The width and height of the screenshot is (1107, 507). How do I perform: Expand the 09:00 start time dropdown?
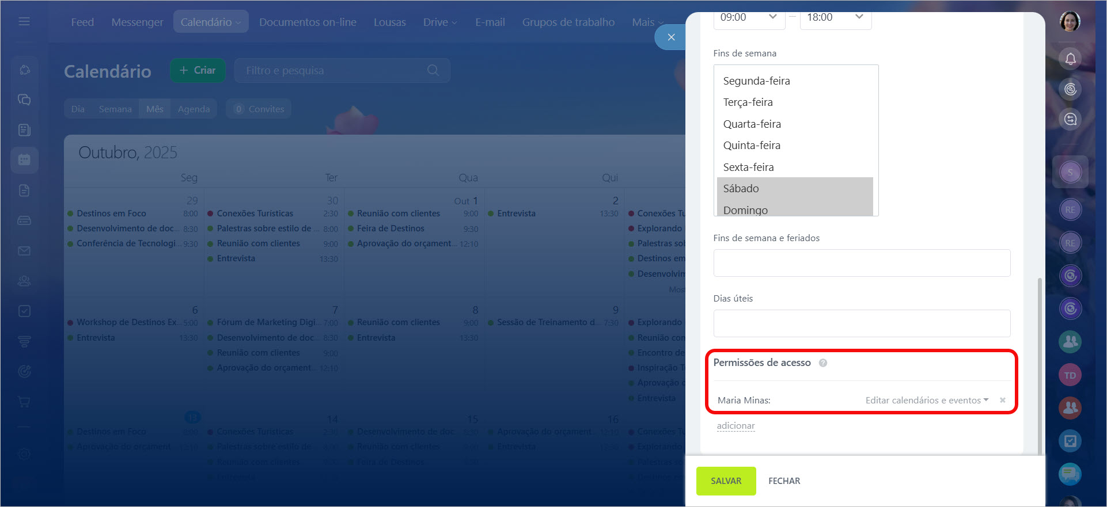coord(749,17)
